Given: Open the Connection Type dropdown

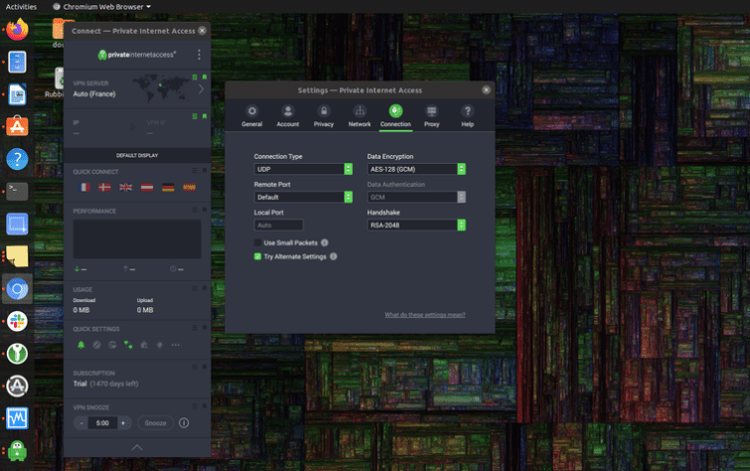Looking at the screenshot, I should point(303,169).
